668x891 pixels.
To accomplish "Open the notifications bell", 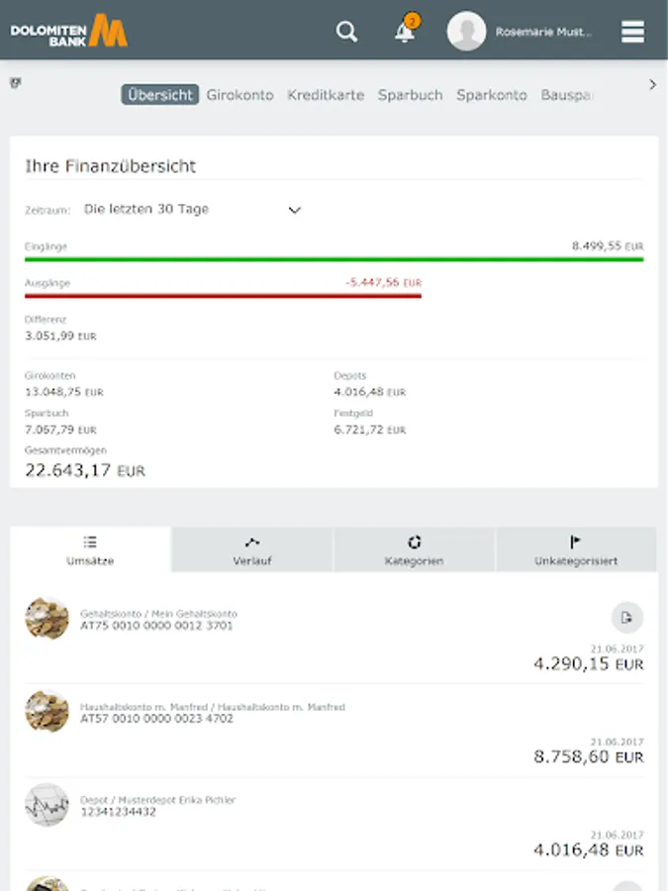I will tap(405, 32).
